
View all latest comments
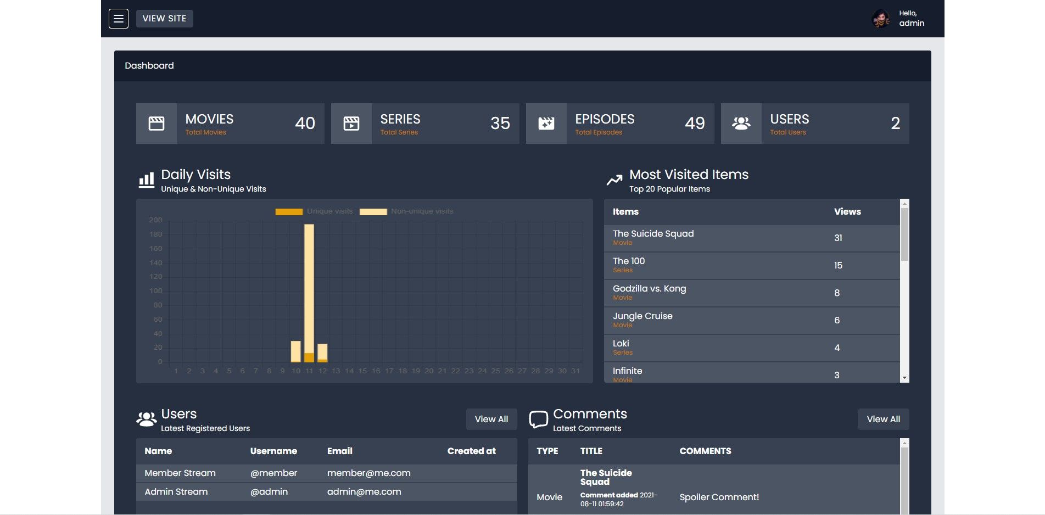[883, 419]
